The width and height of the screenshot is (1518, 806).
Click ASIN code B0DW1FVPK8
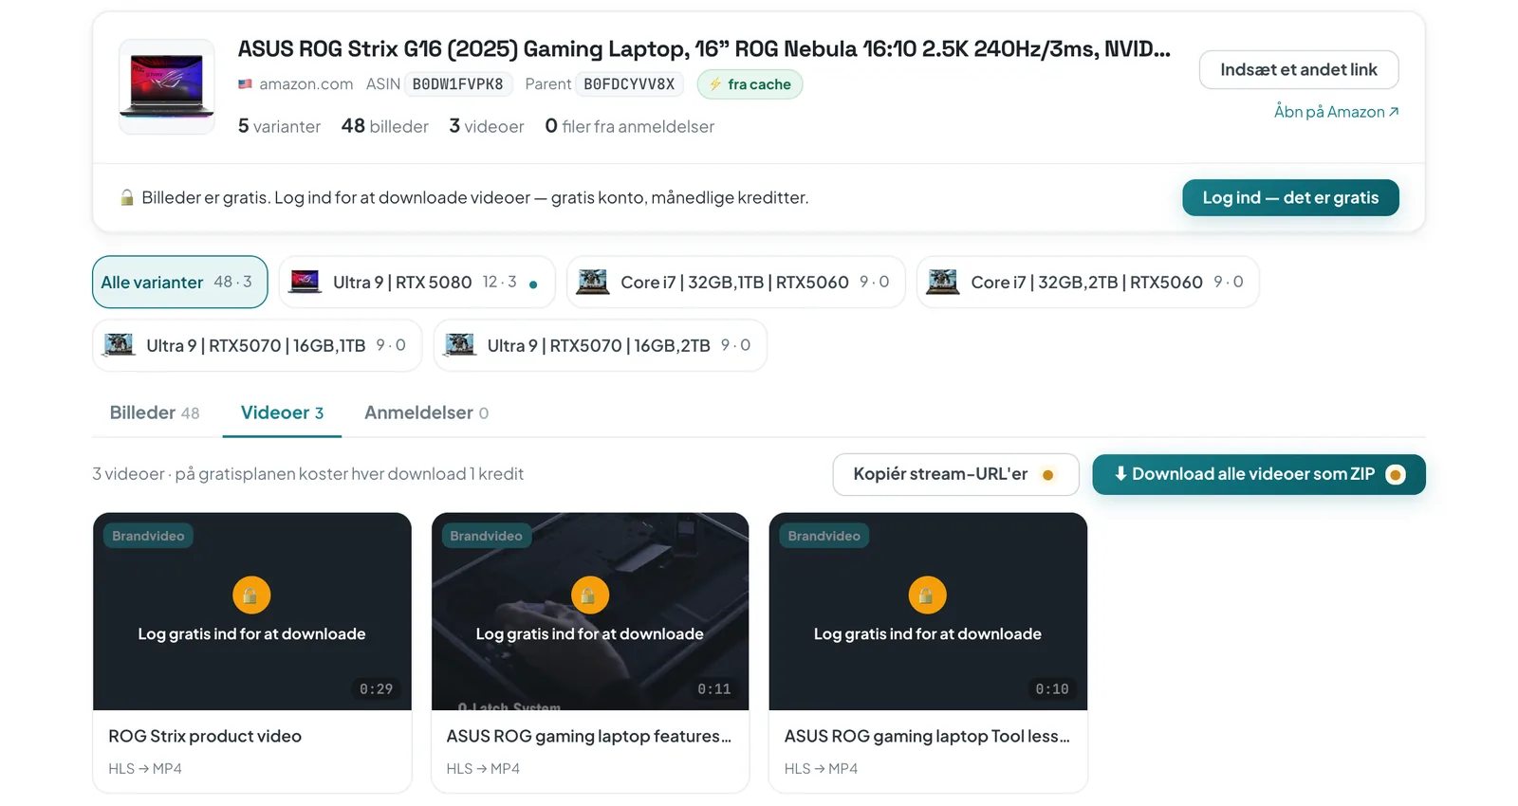(x=458, y=84)
